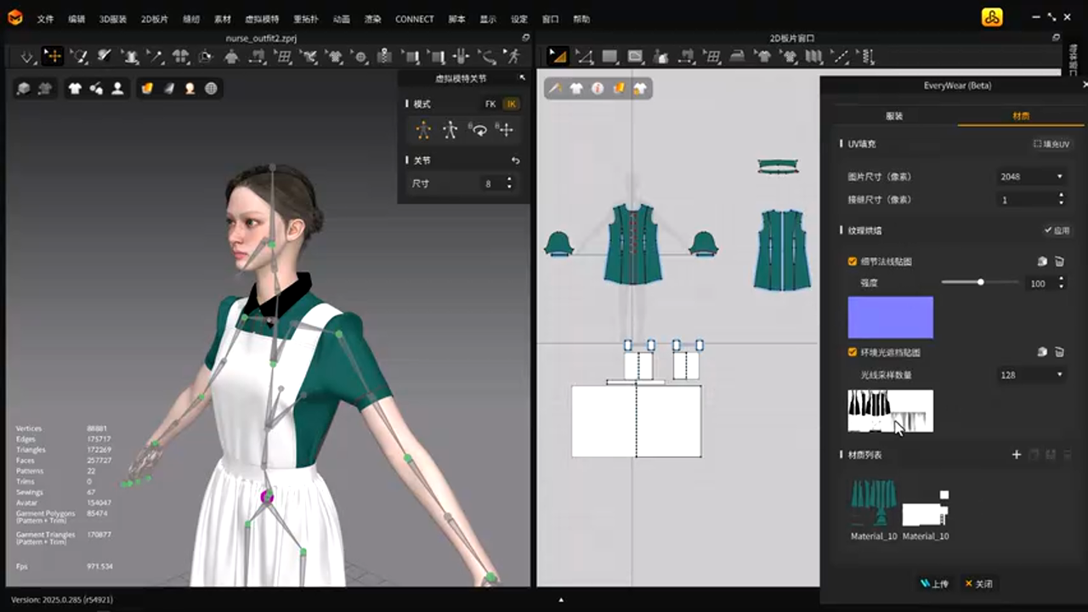This screenshot has width=1088, height=612.
Task: Click the orange info icon in 2D window
Action: click(x=598, y=88)
